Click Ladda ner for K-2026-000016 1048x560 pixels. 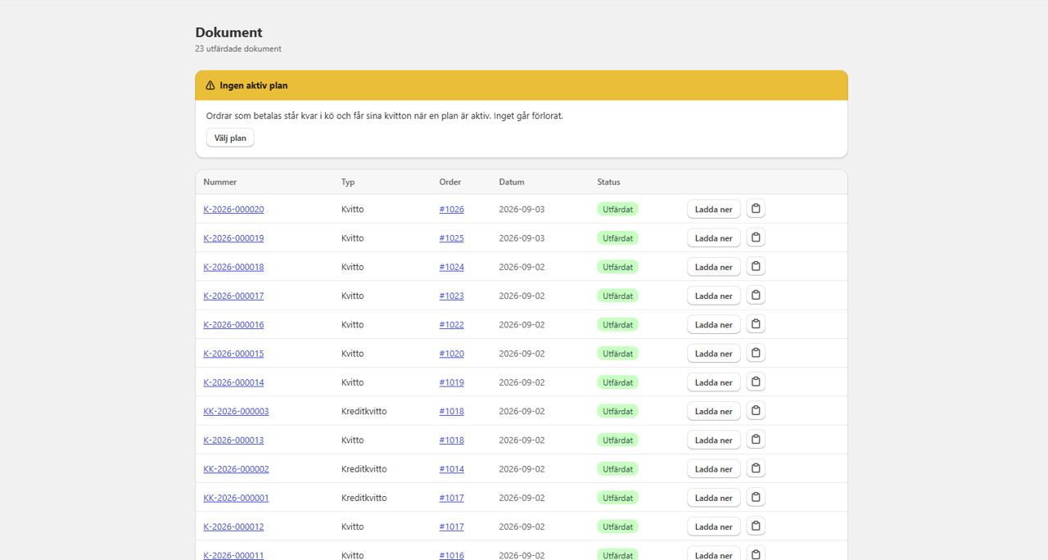[714, 324]
